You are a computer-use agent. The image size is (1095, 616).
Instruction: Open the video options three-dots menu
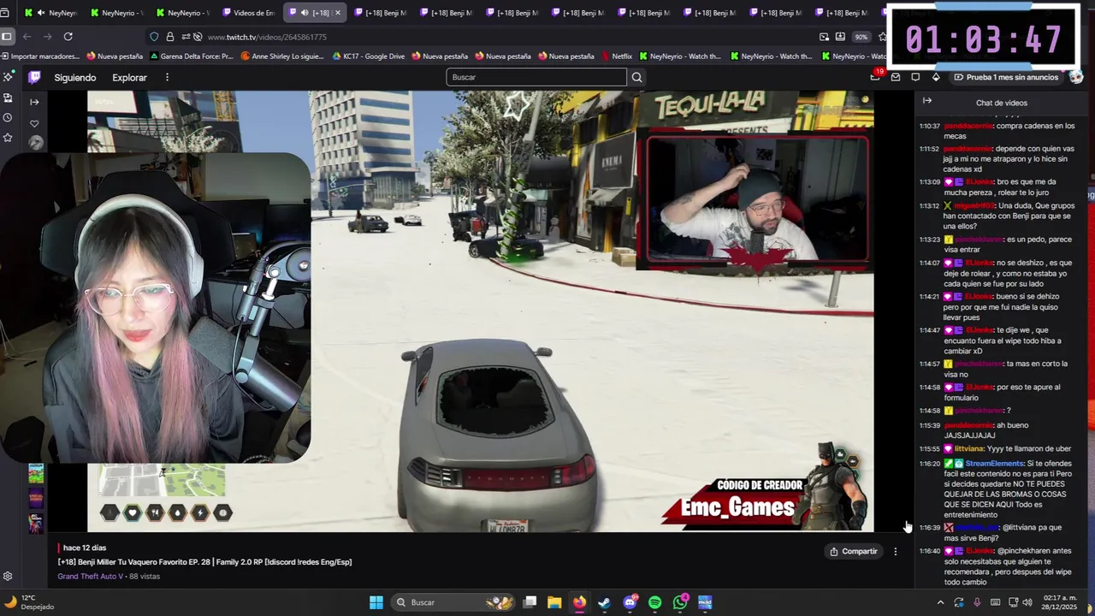coord(896,552)
